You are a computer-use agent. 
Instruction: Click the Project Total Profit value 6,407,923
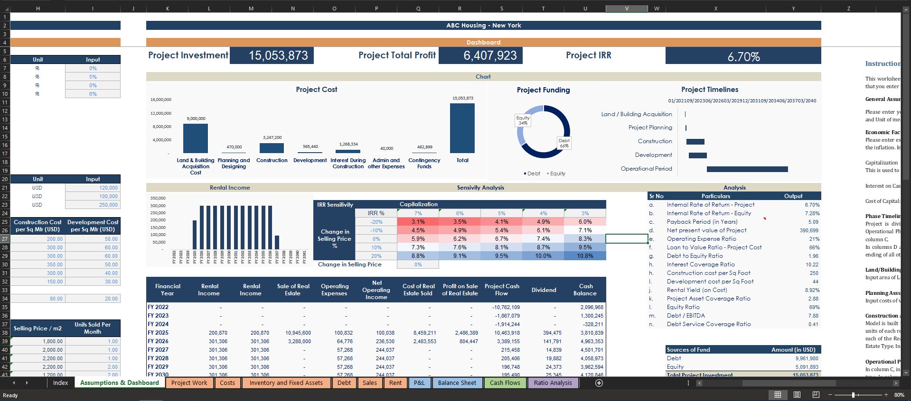coord(481,55)
